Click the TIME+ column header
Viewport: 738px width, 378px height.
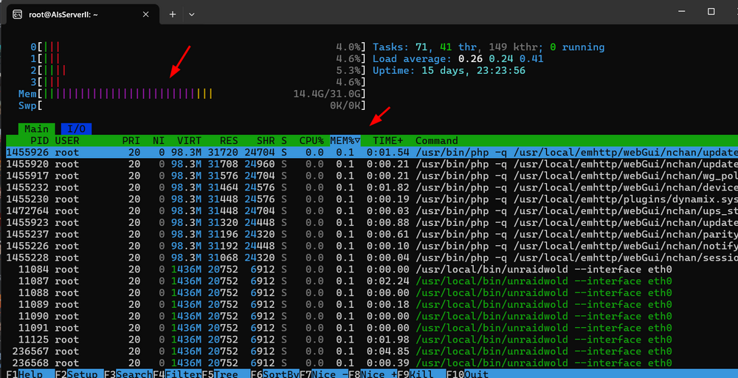tap(388, 140)
